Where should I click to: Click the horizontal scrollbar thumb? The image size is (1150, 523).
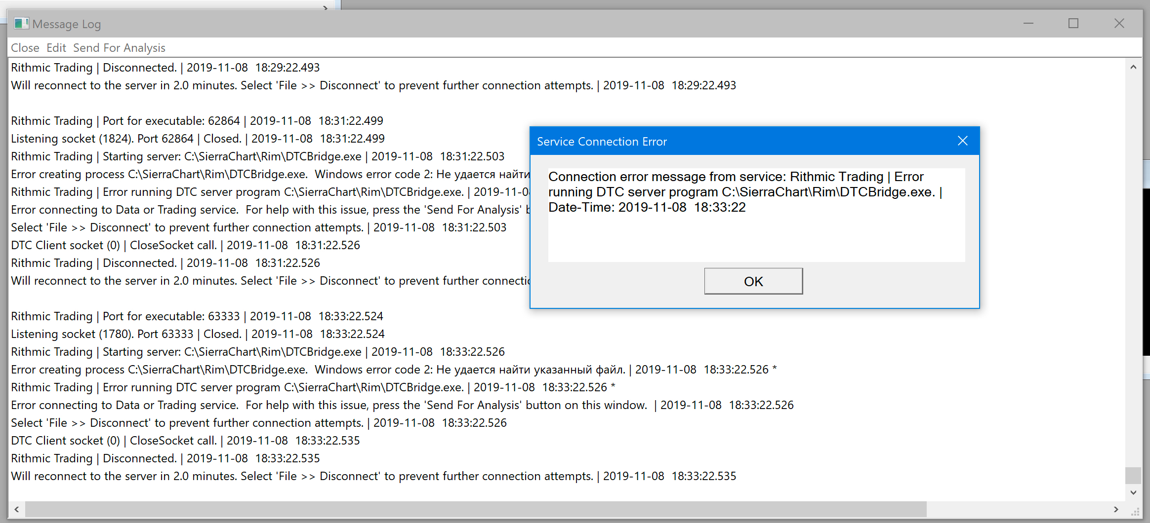(476, 509)
